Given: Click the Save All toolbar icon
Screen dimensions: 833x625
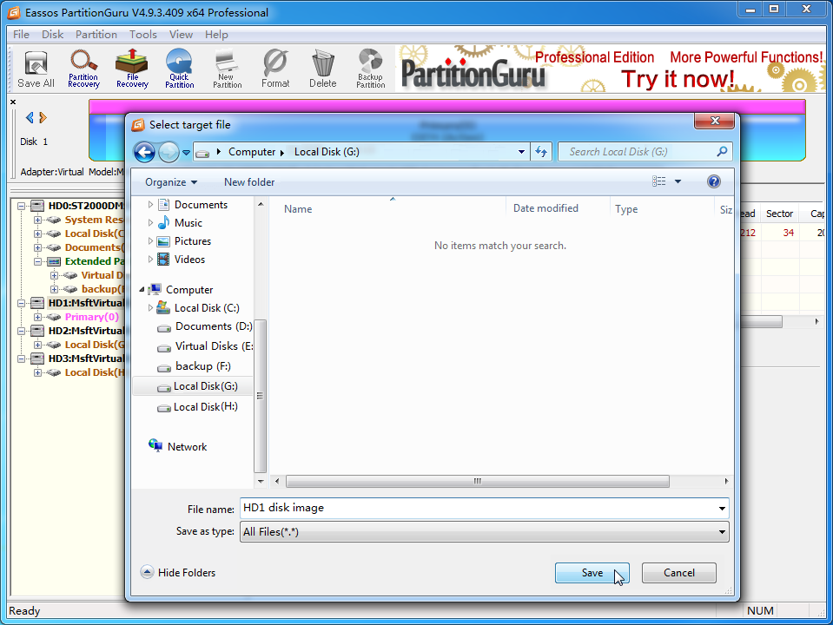Looking at the screenshot, I should tap(36, 69).
